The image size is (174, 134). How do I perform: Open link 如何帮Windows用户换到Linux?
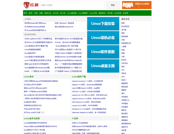[x=35, y=23]
